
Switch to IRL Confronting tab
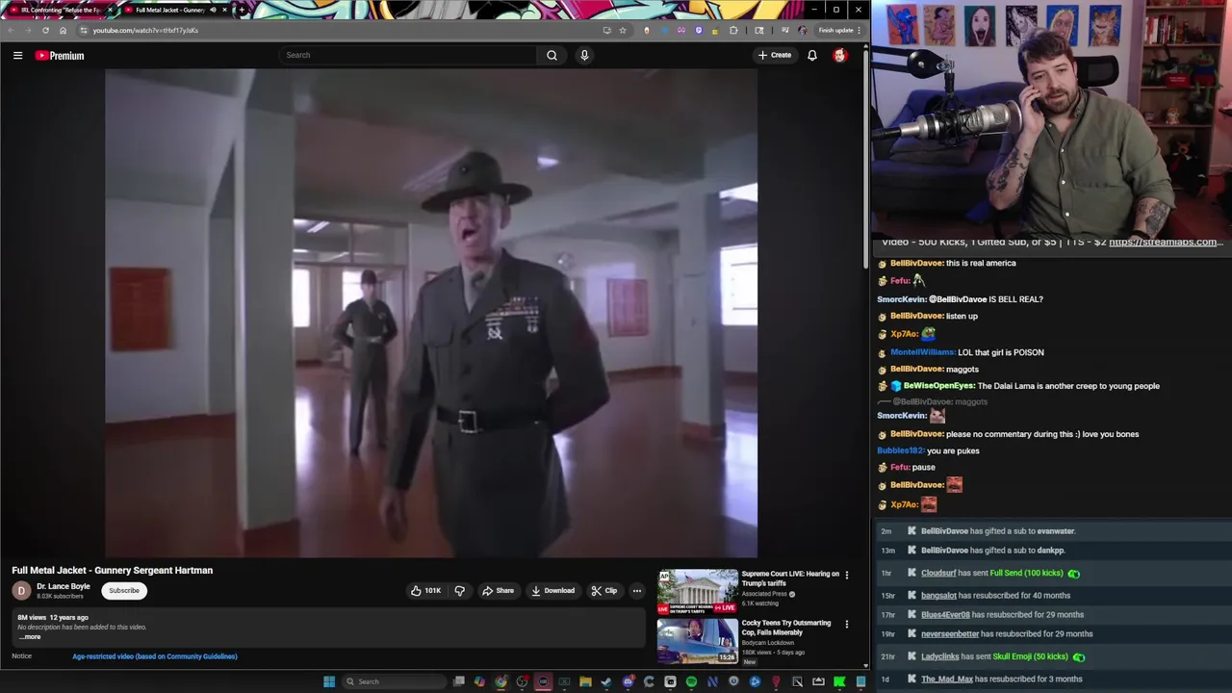[60, 10]
